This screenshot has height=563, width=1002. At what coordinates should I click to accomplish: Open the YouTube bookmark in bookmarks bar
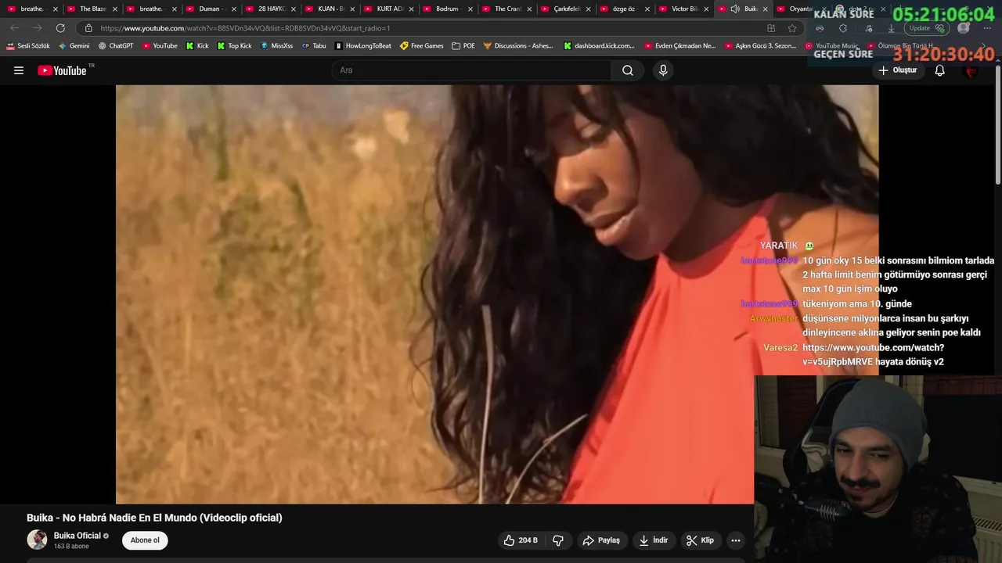pyautogui.click(x=160, y=46)
